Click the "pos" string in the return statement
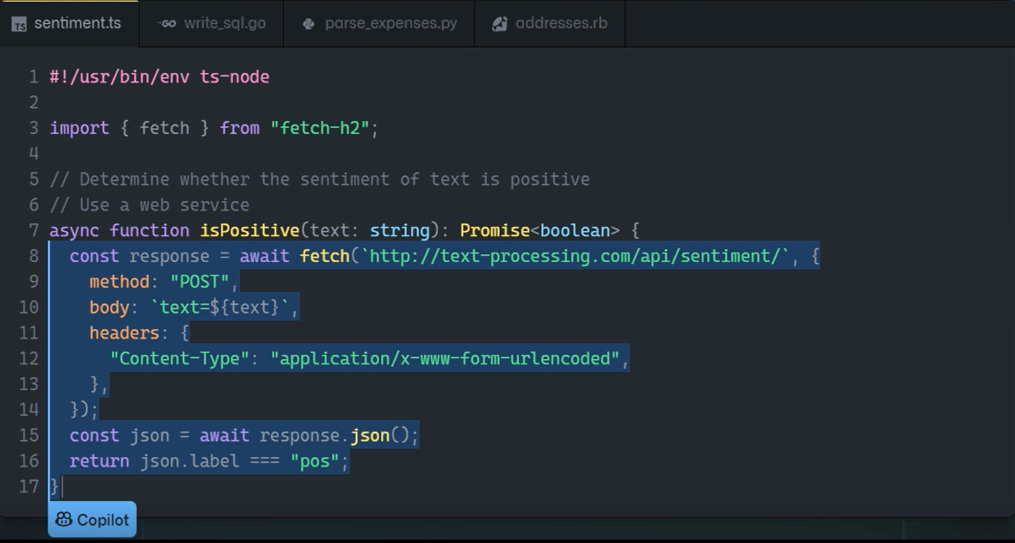 (315, 461)
